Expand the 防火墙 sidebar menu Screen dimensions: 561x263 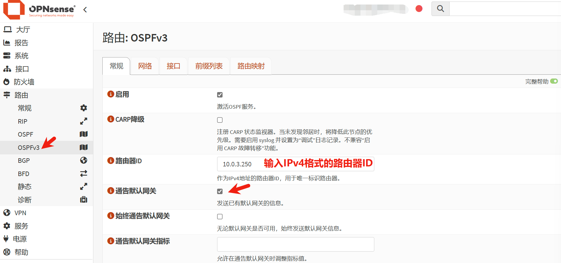point(24,82)
